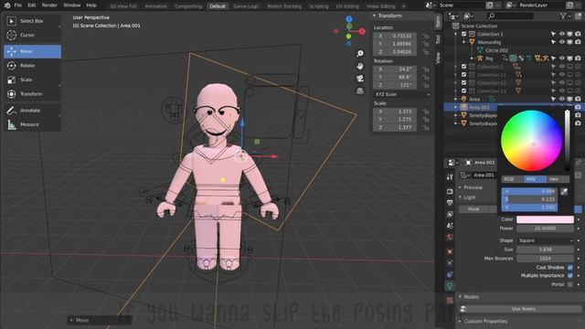Activate the Cursor tool
Viewport: 585px width, 329px height.
32,35
